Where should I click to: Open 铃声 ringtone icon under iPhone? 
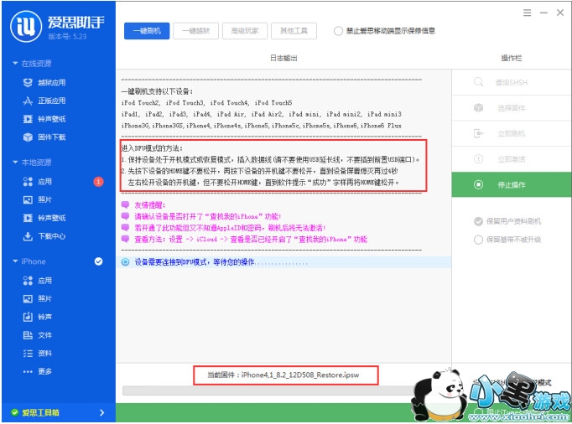[x=28, y=317]
